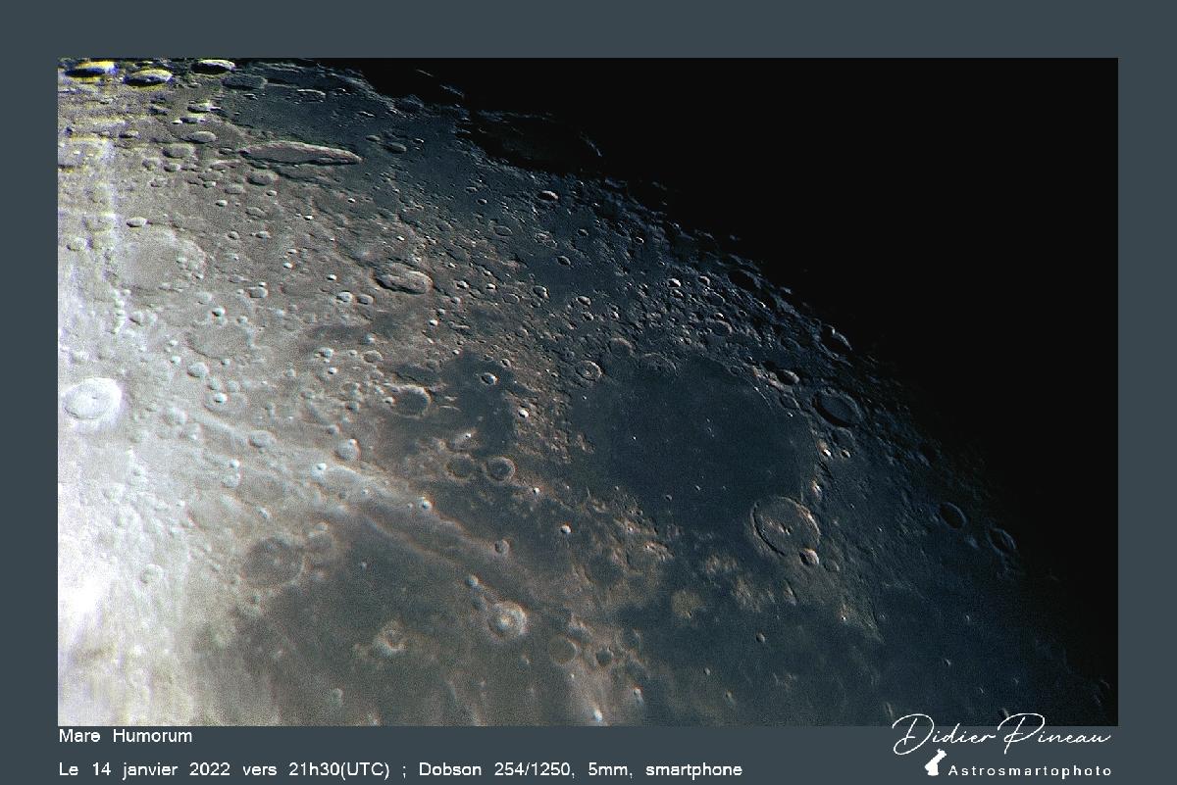Screen dimensions: 1177x785
Task: Click the large ringed crater below the mare
Action: coord(786,526)
